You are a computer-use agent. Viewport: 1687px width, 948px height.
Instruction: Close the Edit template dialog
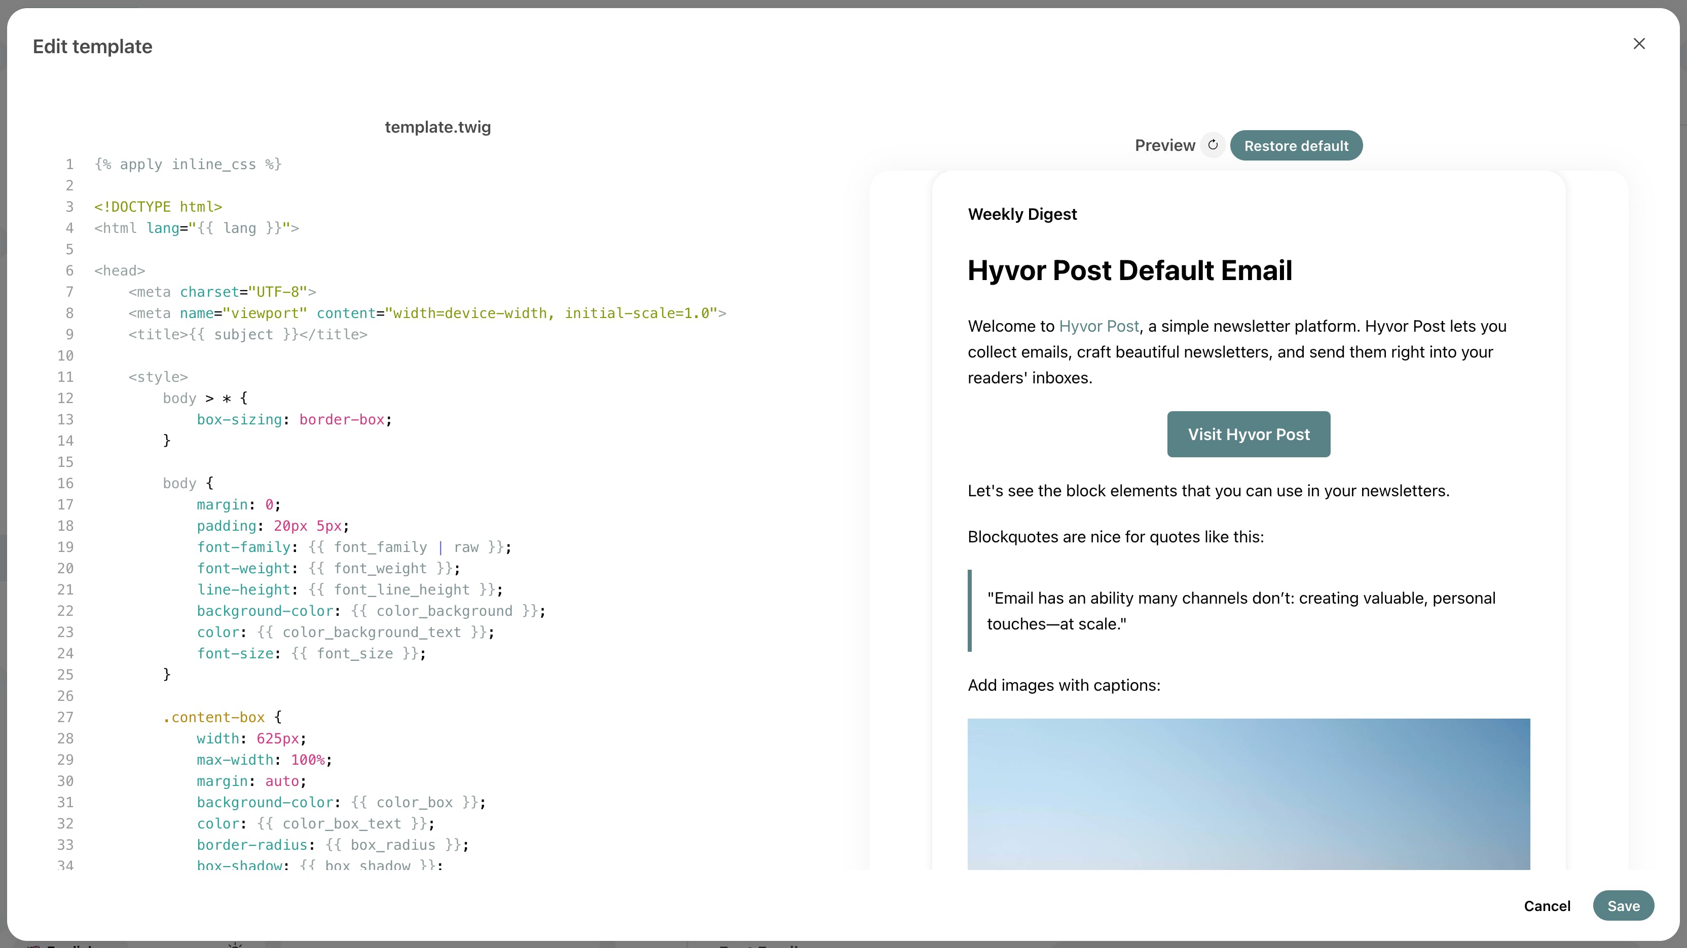point(1638,44)
